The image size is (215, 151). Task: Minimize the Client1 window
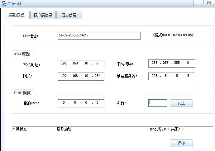click(x=198, y=3)
